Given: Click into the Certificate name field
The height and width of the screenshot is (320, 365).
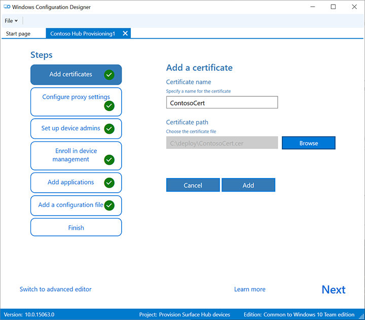Looking at the screenshot, I should click(222, 102).
